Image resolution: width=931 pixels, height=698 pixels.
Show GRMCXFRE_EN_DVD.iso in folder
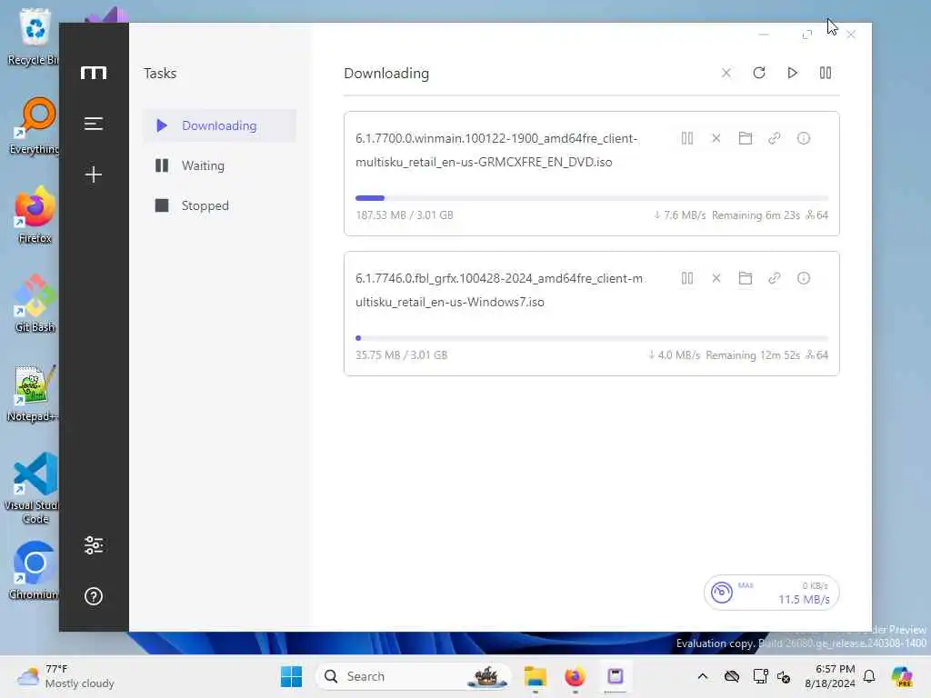click(746, 138)
